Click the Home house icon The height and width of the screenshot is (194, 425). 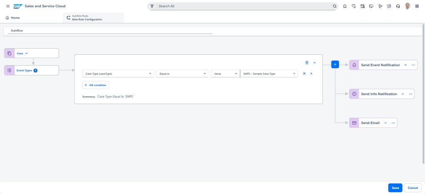tap(7, 17)
